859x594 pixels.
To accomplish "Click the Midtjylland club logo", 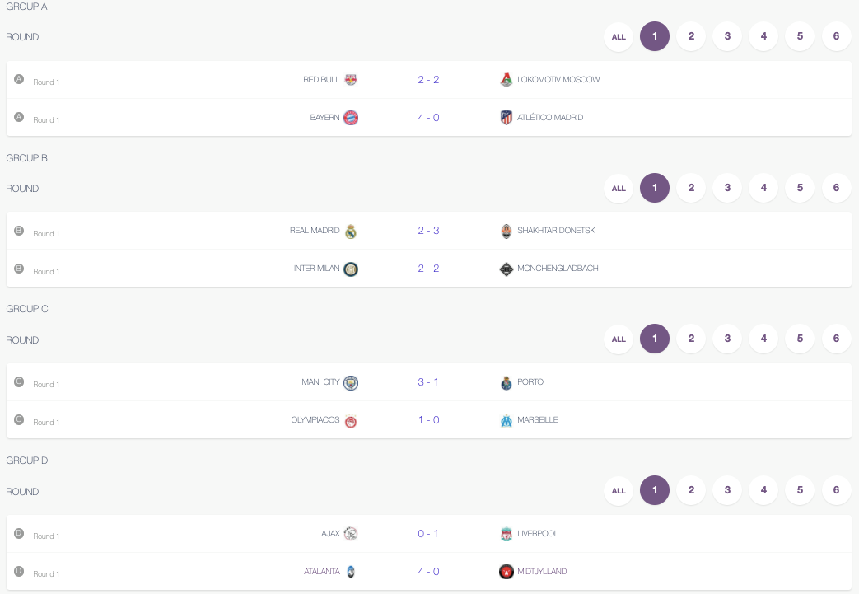I will click(x=507, y=572).
